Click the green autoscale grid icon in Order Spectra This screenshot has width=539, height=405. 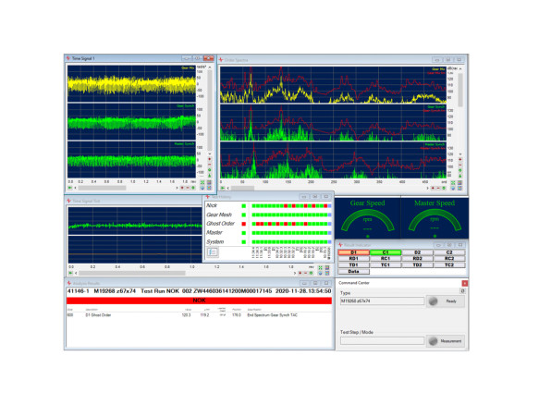tap(453, 183)
